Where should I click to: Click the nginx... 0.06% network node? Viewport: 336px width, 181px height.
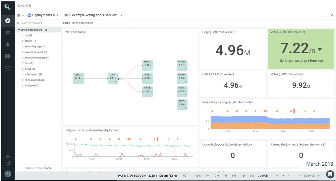[x=182, y=104]
